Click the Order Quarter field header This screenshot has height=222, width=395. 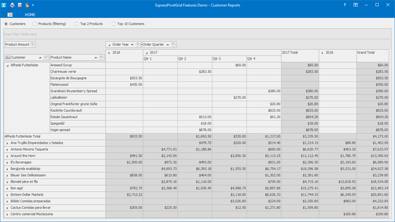coord(159,44)
